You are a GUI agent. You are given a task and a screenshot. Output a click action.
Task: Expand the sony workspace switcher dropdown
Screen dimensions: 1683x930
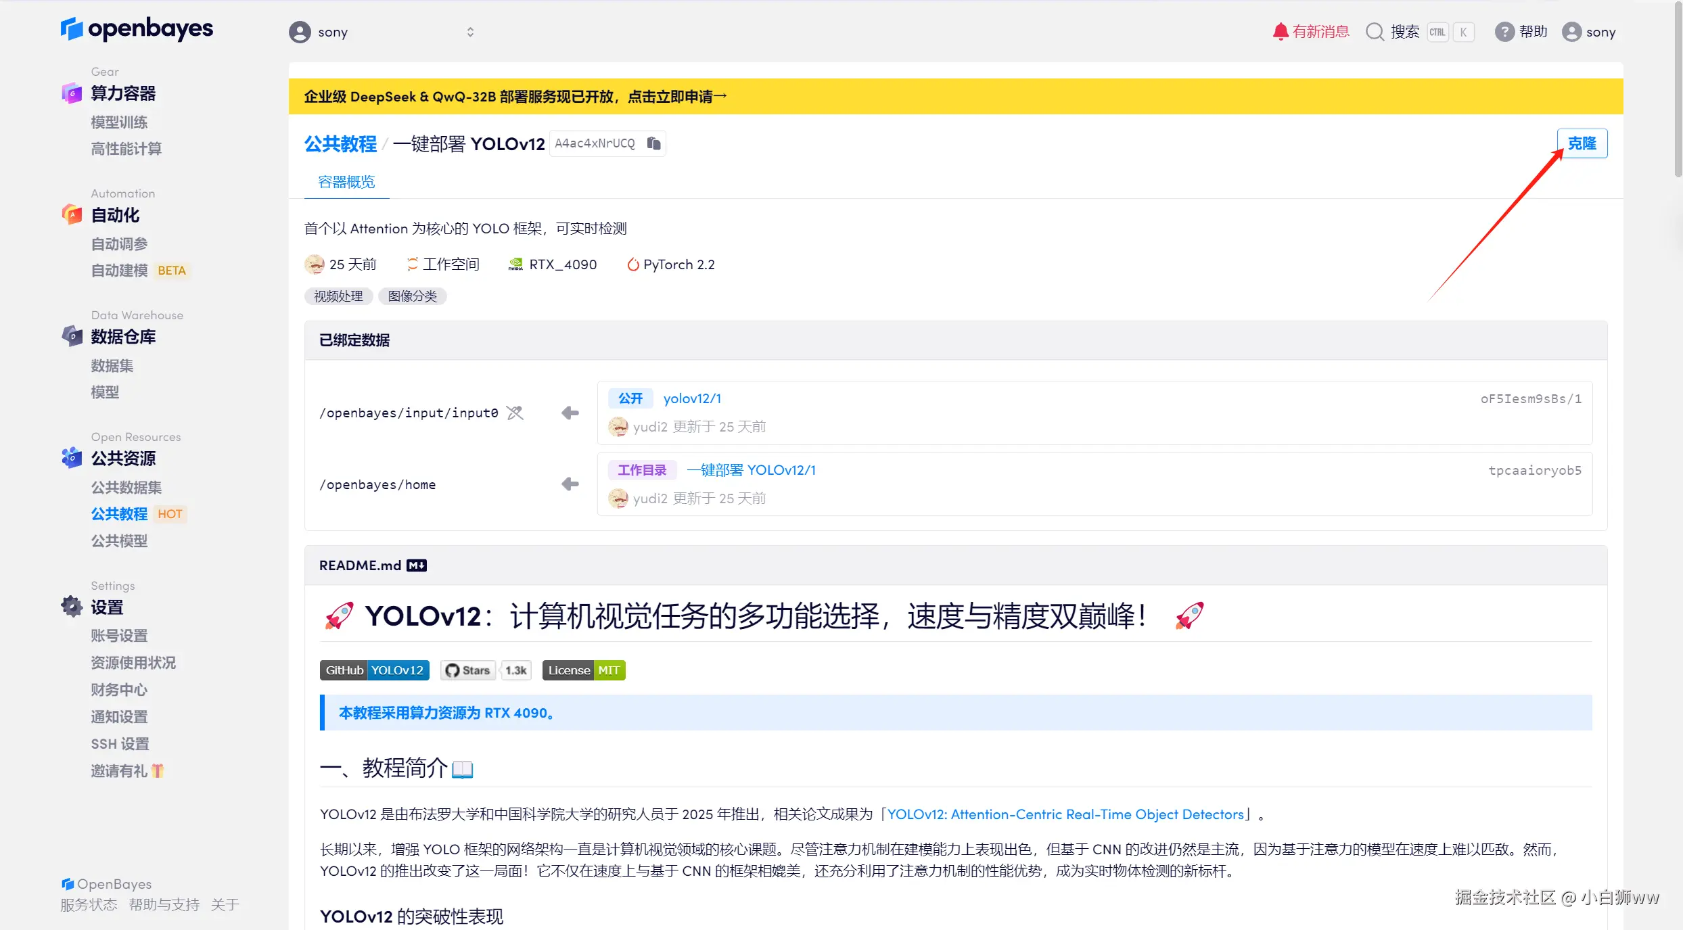(470, 32)
